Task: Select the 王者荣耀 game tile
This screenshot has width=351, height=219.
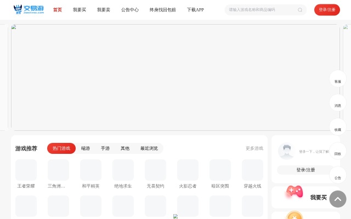Action: click(26, 170)
